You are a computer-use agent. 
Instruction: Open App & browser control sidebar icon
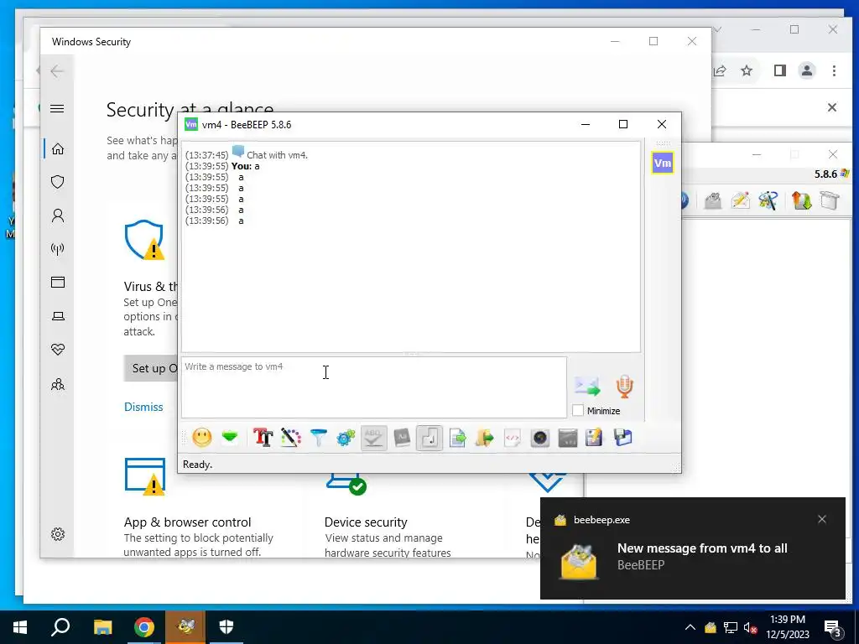(x=58, y=282)
